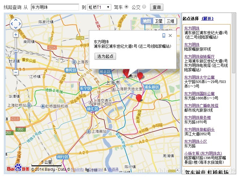The width and height of the screenshot is (239, 177).
Task: Click the results panel scrollbar thumb
Action: click(x=234, y=43)
